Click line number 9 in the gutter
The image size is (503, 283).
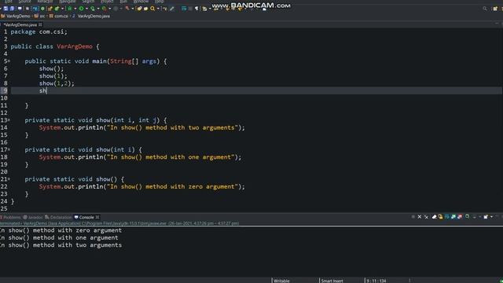[x=6, y=91]
